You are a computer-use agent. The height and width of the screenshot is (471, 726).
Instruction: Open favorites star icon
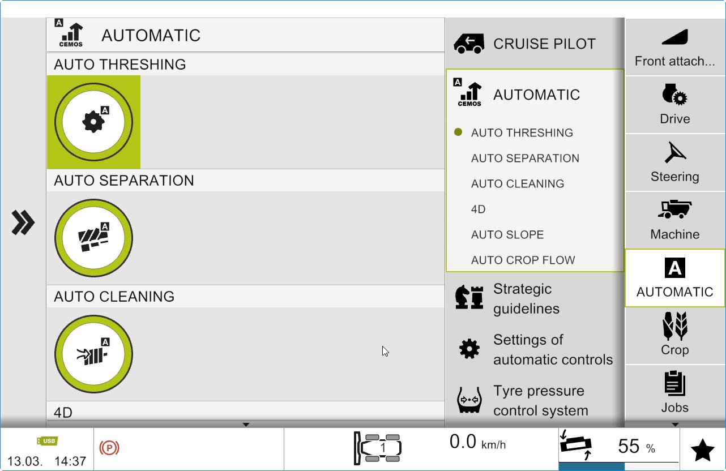click(x=702, y=450)
